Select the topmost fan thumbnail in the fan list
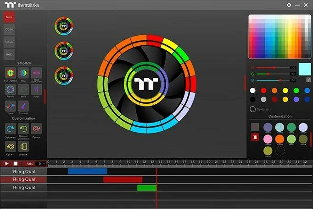The image size is (313, 209). point(64,26)
